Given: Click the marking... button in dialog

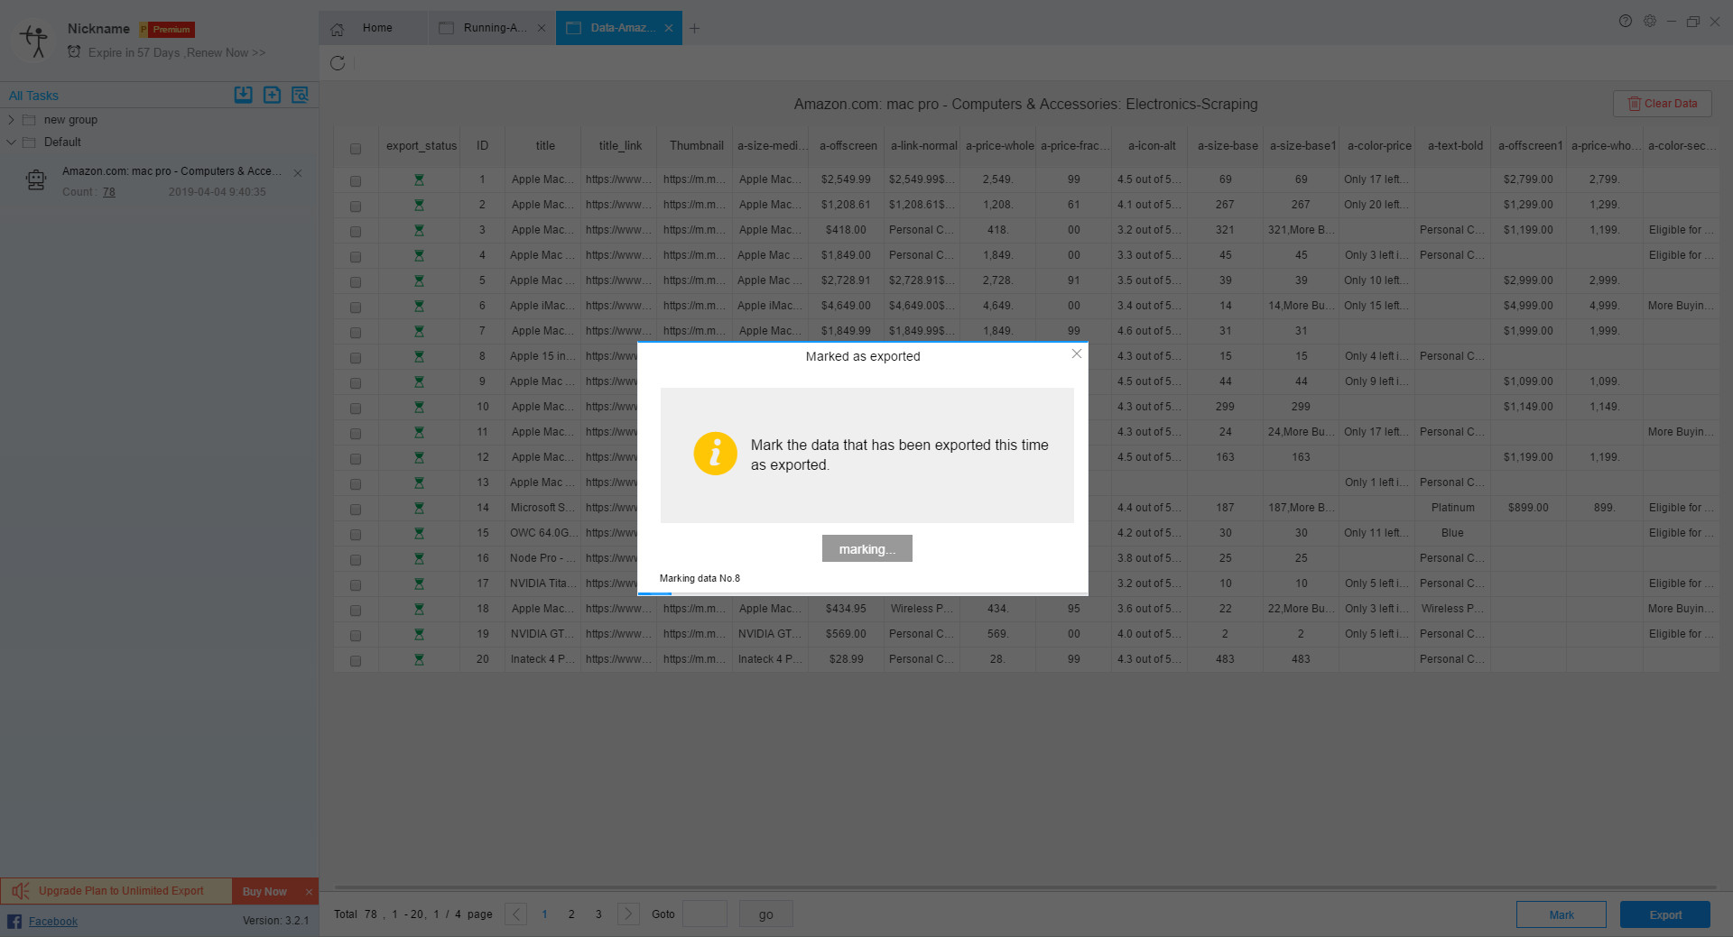Looking at the screenshot, I should pos(866,548).
